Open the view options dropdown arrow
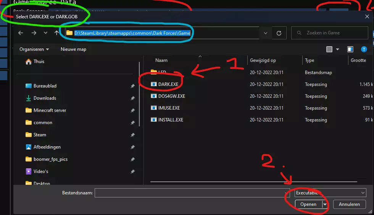The width and height of the screenshot is (374, 215). point(337,49)
